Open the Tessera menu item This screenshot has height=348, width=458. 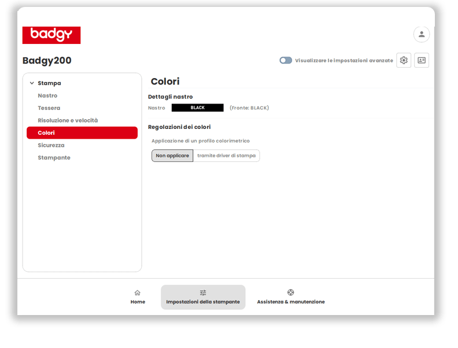tap(49, 108)
